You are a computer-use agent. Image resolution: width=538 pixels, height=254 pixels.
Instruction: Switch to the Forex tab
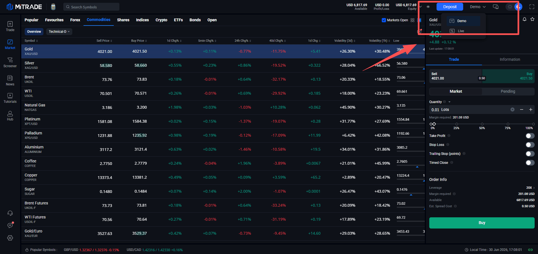coord(75,20)
